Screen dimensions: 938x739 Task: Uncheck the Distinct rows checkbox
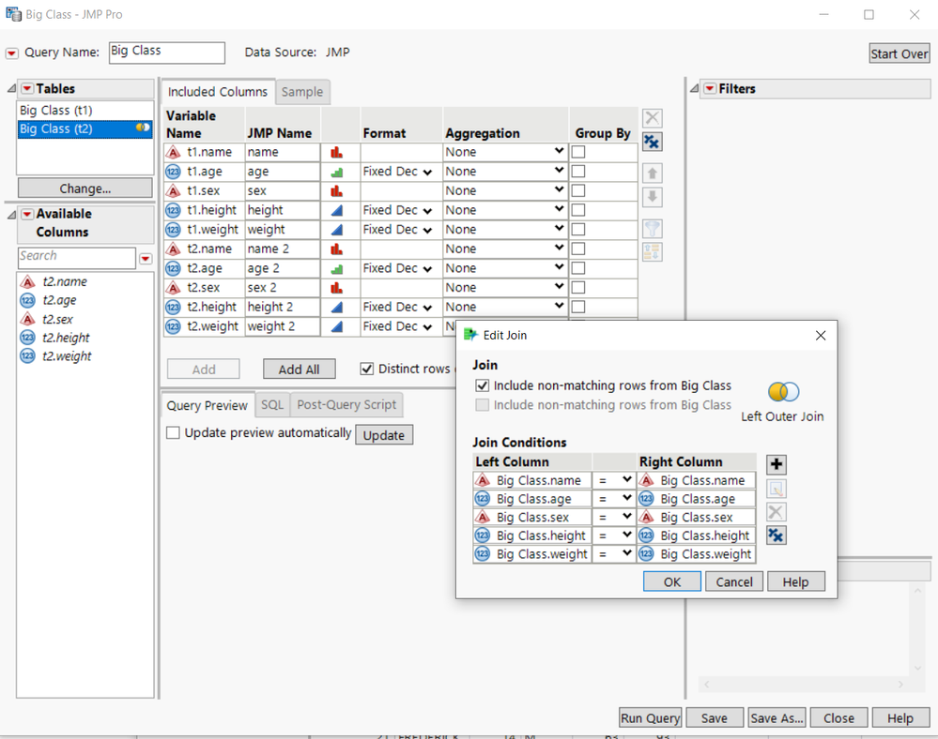[x=367, y=369]
